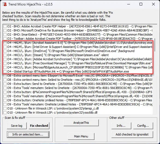160x144 pixels.
Task: Open Info on selected item
Action: point(28,134)
